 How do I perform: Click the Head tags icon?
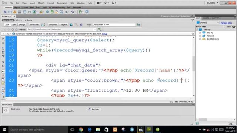(x=67, y=12)
